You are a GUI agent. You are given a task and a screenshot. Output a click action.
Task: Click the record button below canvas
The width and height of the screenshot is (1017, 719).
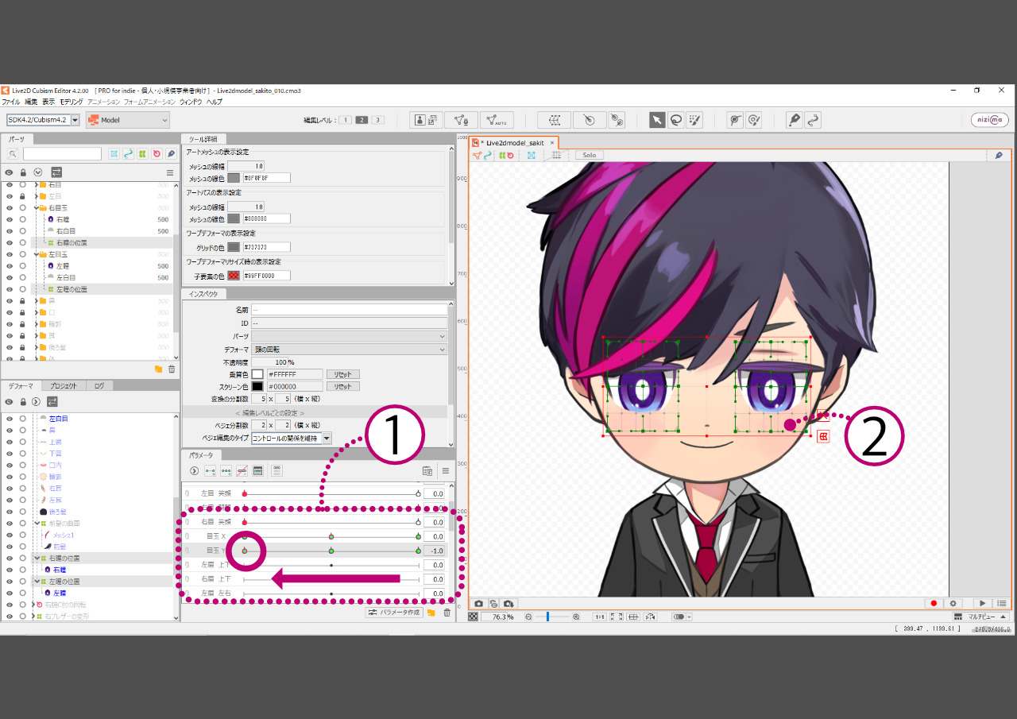tap(934, 604)
